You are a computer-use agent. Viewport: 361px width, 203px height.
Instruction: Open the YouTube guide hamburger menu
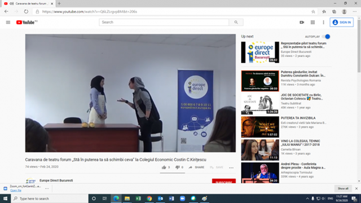click(x=8, y=23)
